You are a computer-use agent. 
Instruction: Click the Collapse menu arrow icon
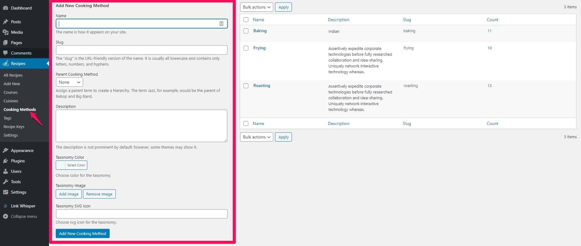click(6, 216)
